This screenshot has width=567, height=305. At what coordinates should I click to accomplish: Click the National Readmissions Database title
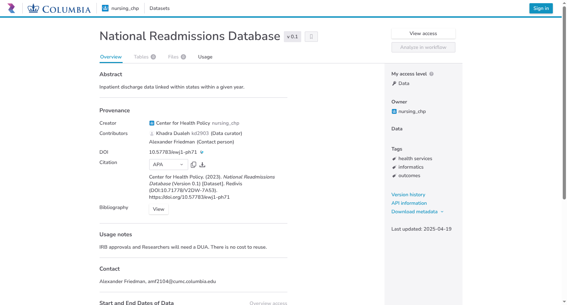(190, 36)
